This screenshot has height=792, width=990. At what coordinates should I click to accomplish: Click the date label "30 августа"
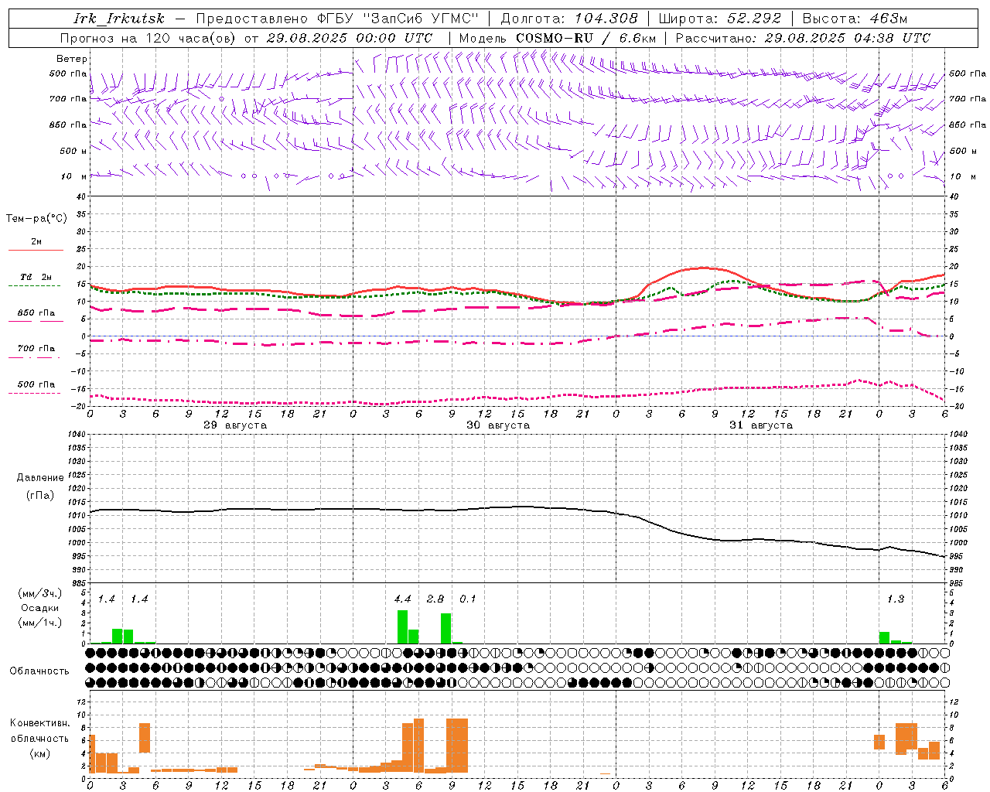tap(498, 425)
